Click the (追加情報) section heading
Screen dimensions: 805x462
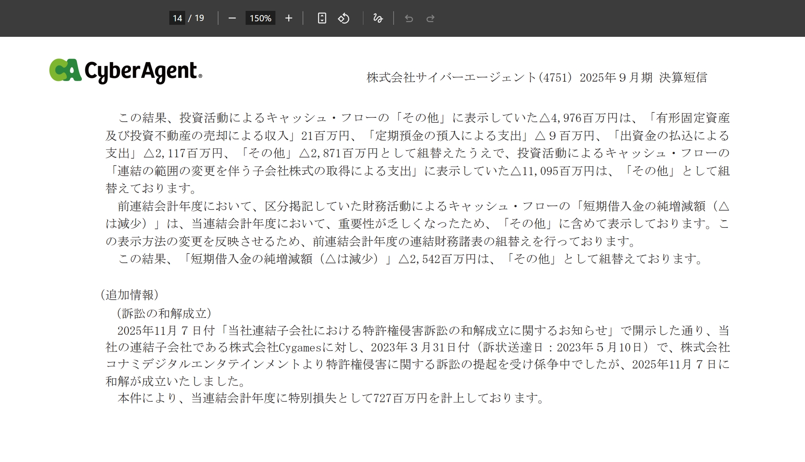(129, 295)
